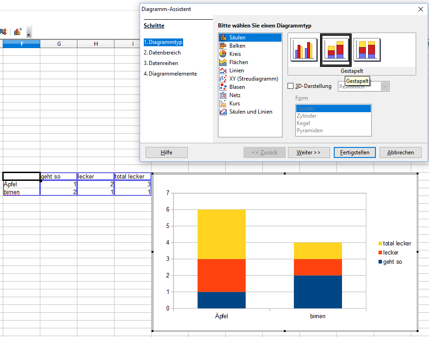
Task: Click the Weiter >> button
Action: (x=309, y=152)
